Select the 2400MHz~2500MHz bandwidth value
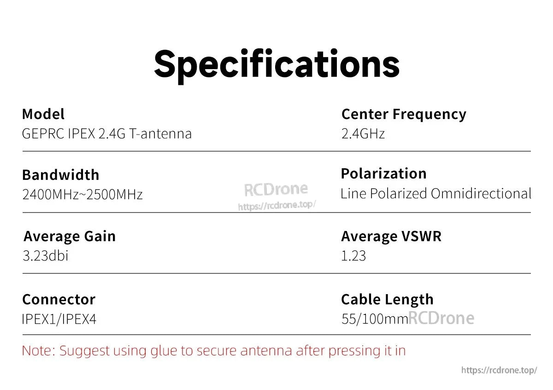The height and width of the screenshot is (390, 553). [x=82, y=194]
